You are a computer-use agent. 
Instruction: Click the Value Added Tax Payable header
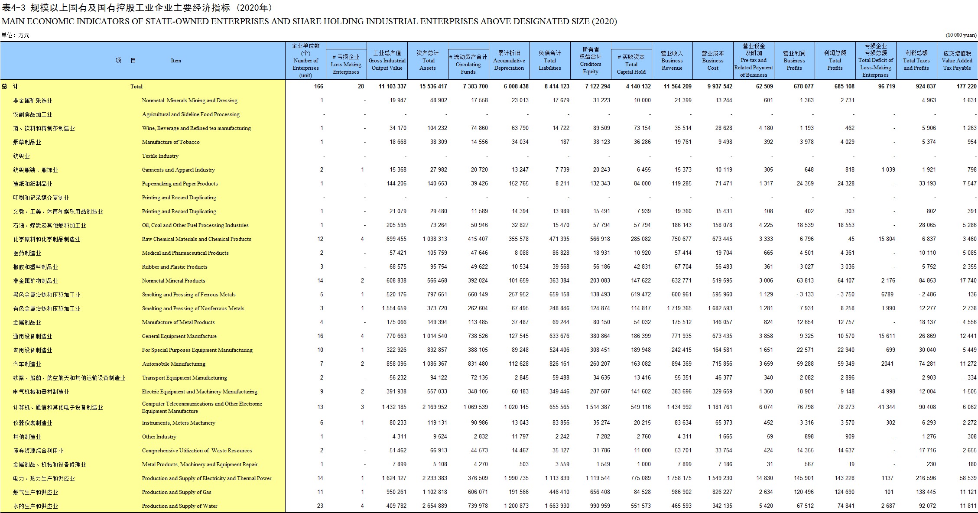coord(957,61)
